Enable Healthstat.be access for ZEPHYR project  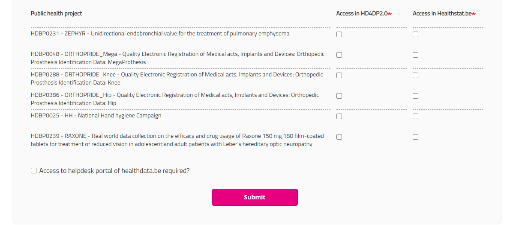coord(415,35)
